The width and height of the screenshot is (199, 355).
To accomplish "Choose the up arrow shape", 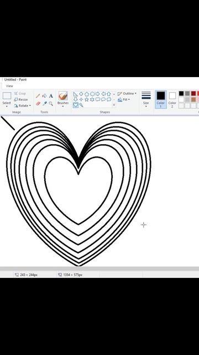I will 109,94.
